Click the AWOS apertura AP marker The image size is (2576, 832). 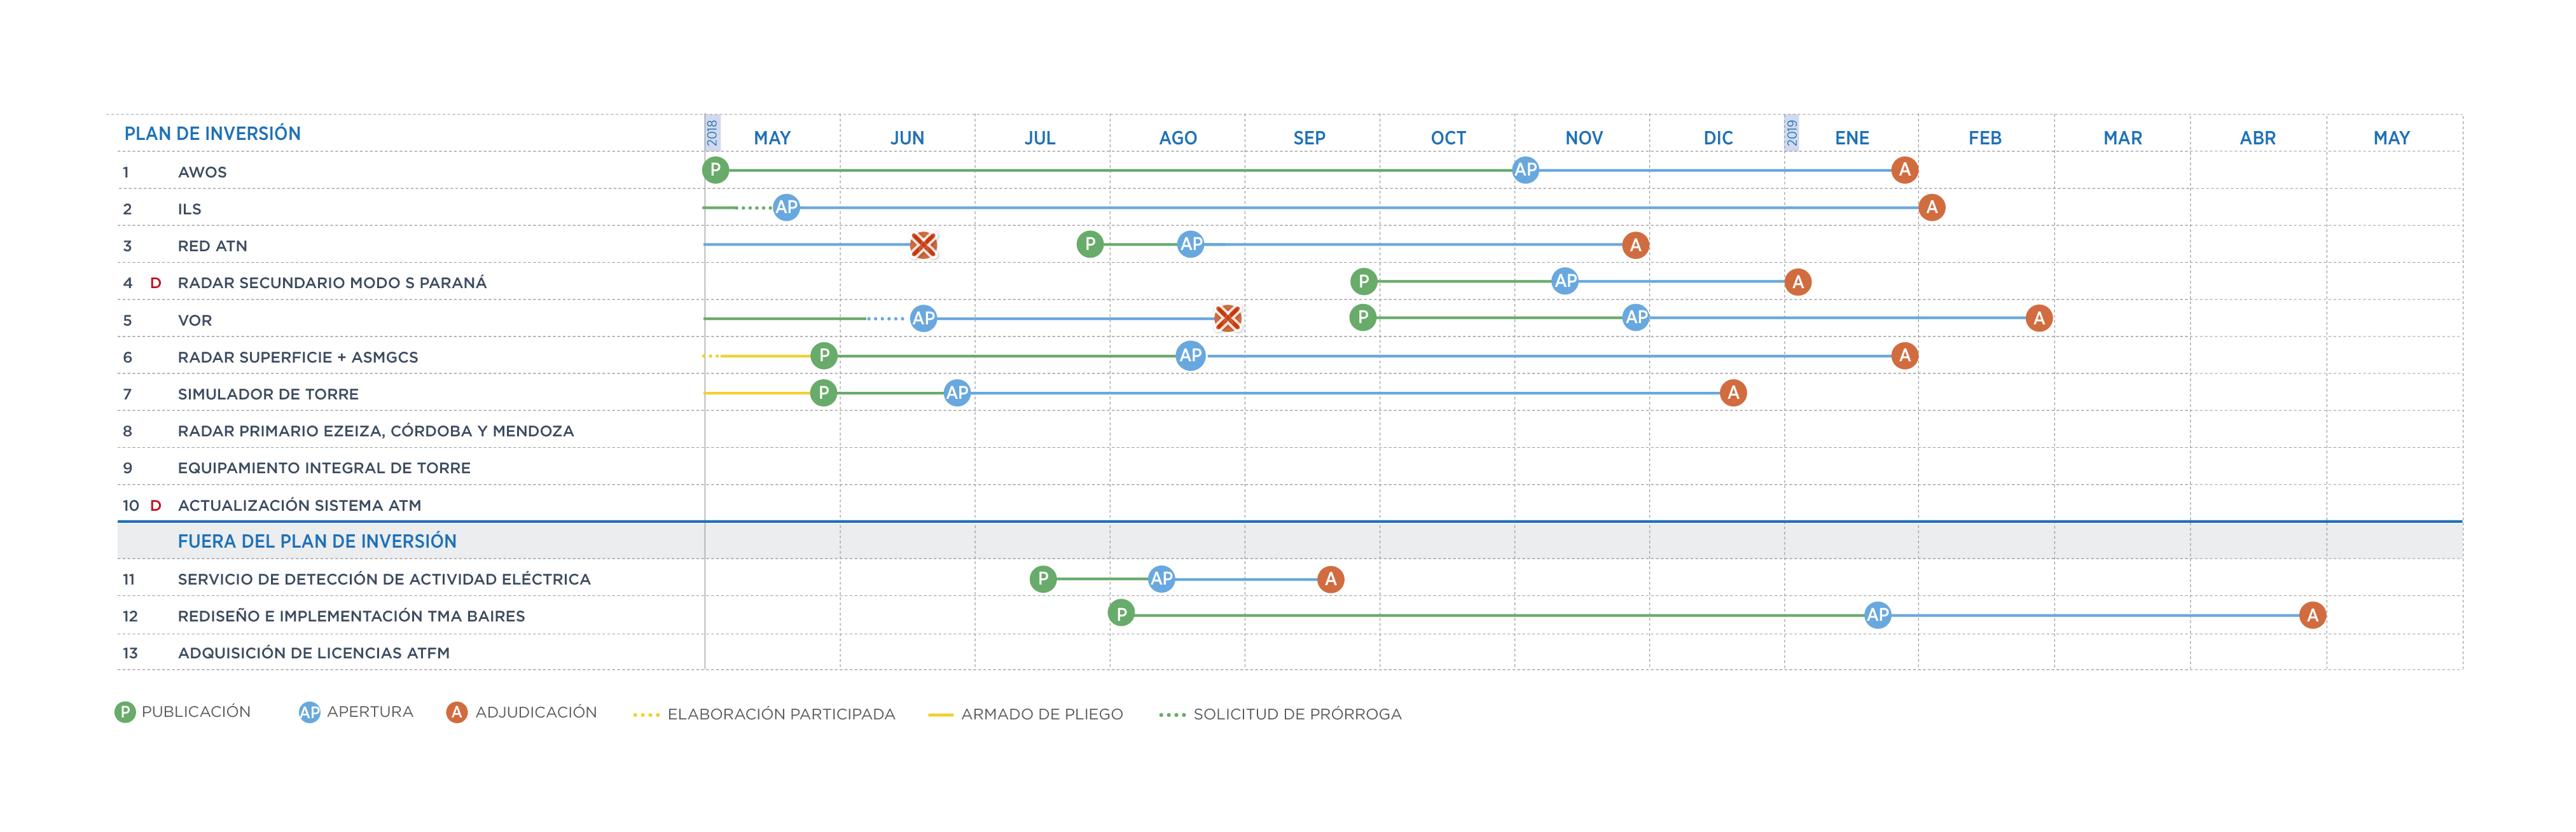1525,170
